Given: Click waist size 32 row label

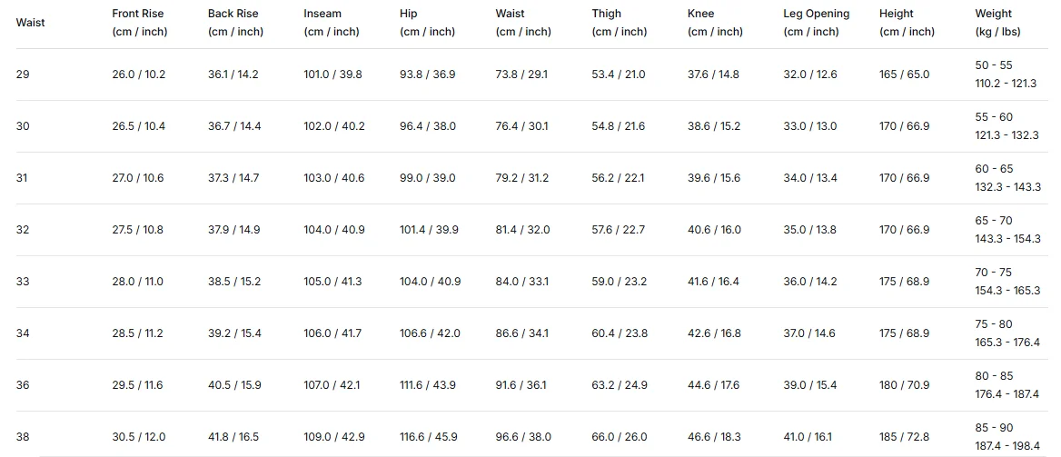Looking at the screenshot, I should [x=23, y=230].
